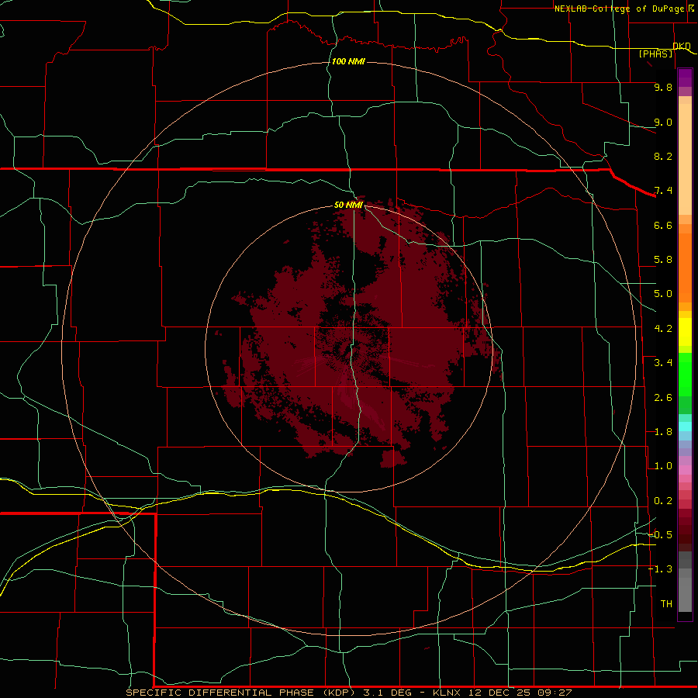This screenshot has height=698, width=698.
Task: Click the 5.0 value on color scale
Action: click(x=663, y=294)
